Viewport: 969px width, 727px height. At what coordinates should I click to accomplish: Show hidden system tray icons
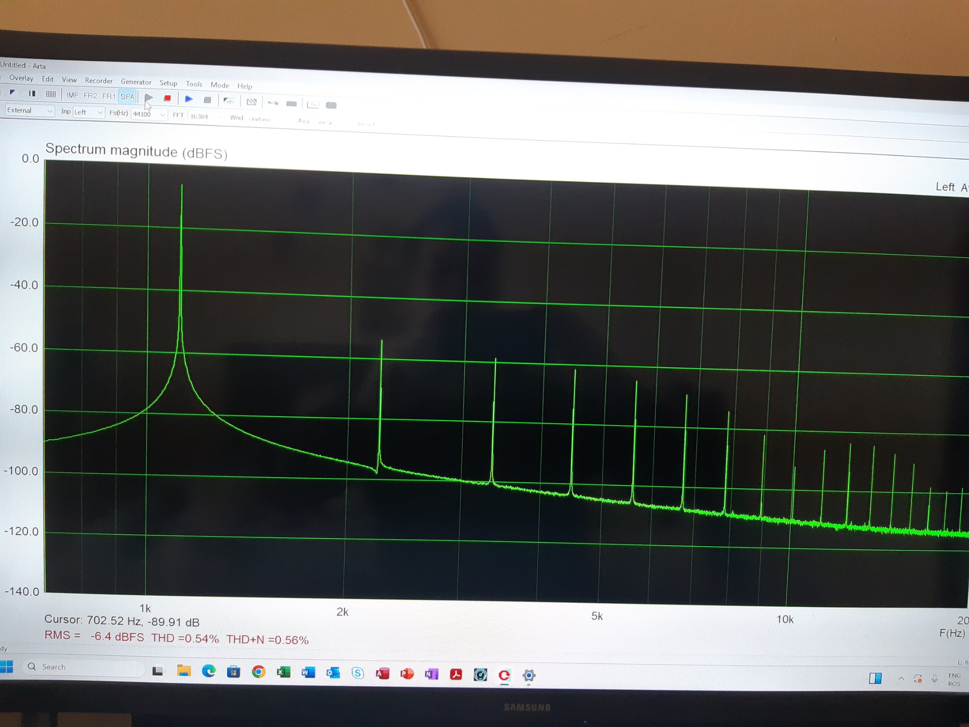(x=901, y=679)
